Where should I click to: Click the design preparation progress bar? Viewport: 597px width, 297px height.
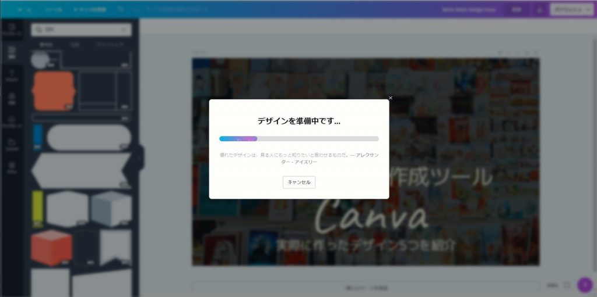coord(299,139)
